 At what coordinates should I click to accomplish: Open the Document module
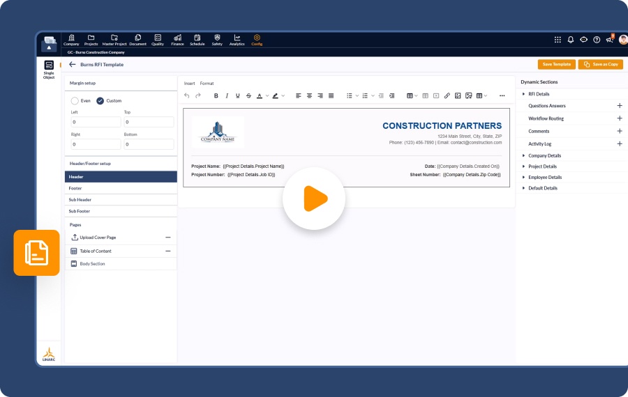(x=137, y=40)
